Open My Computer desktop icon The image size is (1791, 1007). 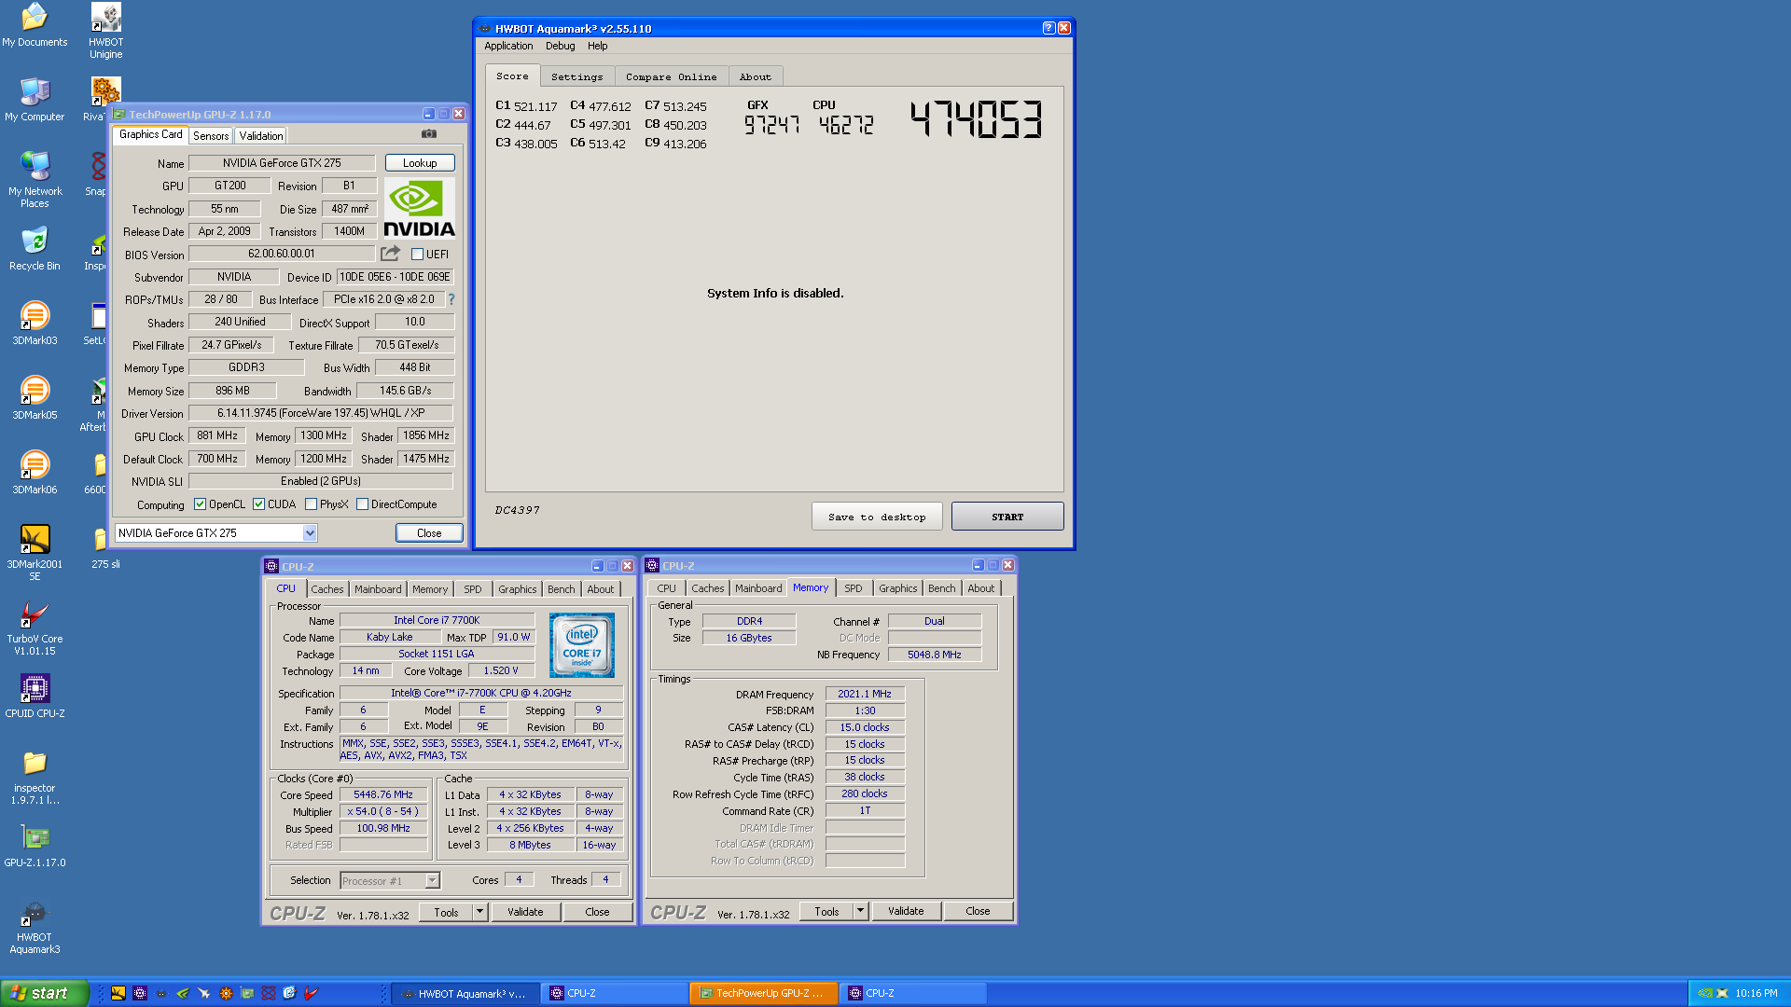click(35, 100)
